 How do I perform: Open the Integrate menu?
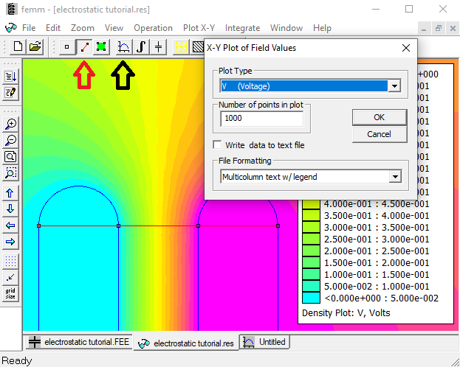[x=242, y=28]
